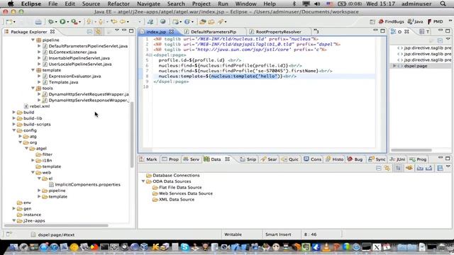The height and width of the screenshot is (255, 454).
Task: Open the Search view tab
Action: click(269, 159)
